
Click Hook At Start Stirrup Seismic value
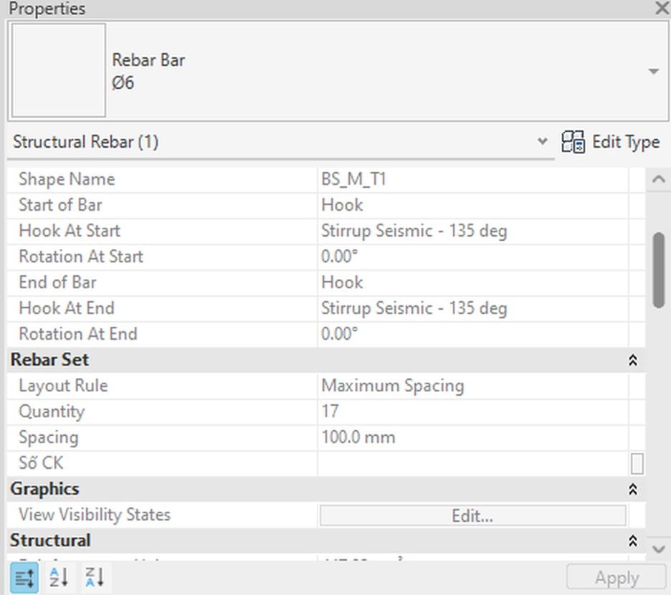coord(473,231)
